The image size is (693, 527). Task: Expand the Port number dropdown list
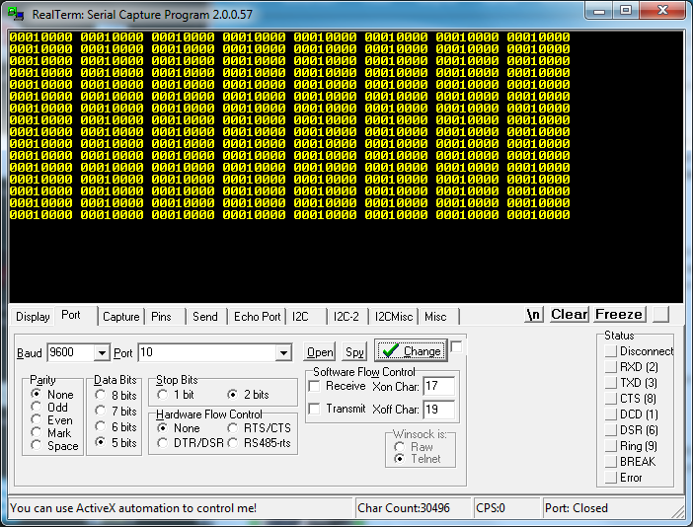(283, 353)
